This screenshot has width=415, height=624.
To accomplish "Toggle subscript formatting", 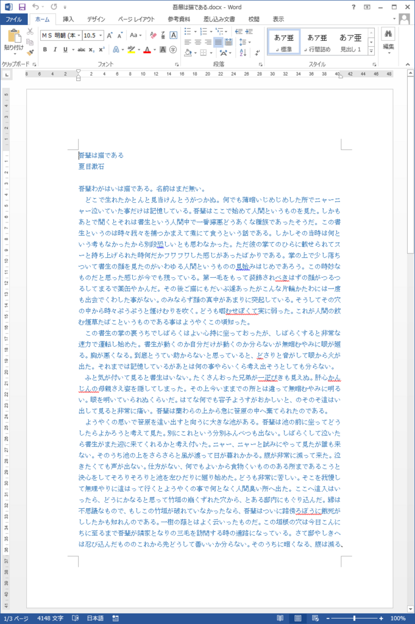I will [91, 50].
